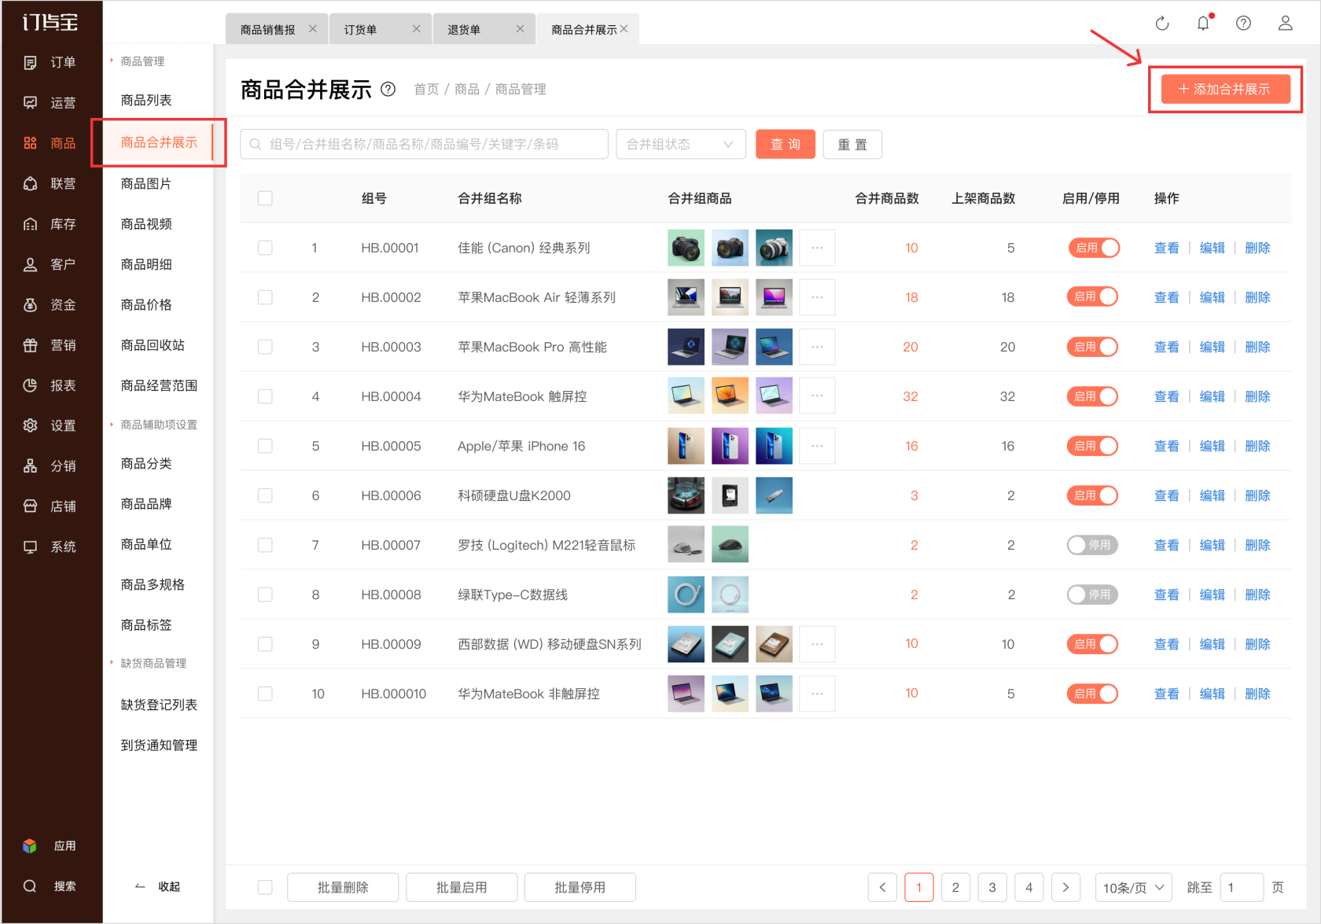
Task: Click 删除 link for HB.00009 row
Action: 1257,644
